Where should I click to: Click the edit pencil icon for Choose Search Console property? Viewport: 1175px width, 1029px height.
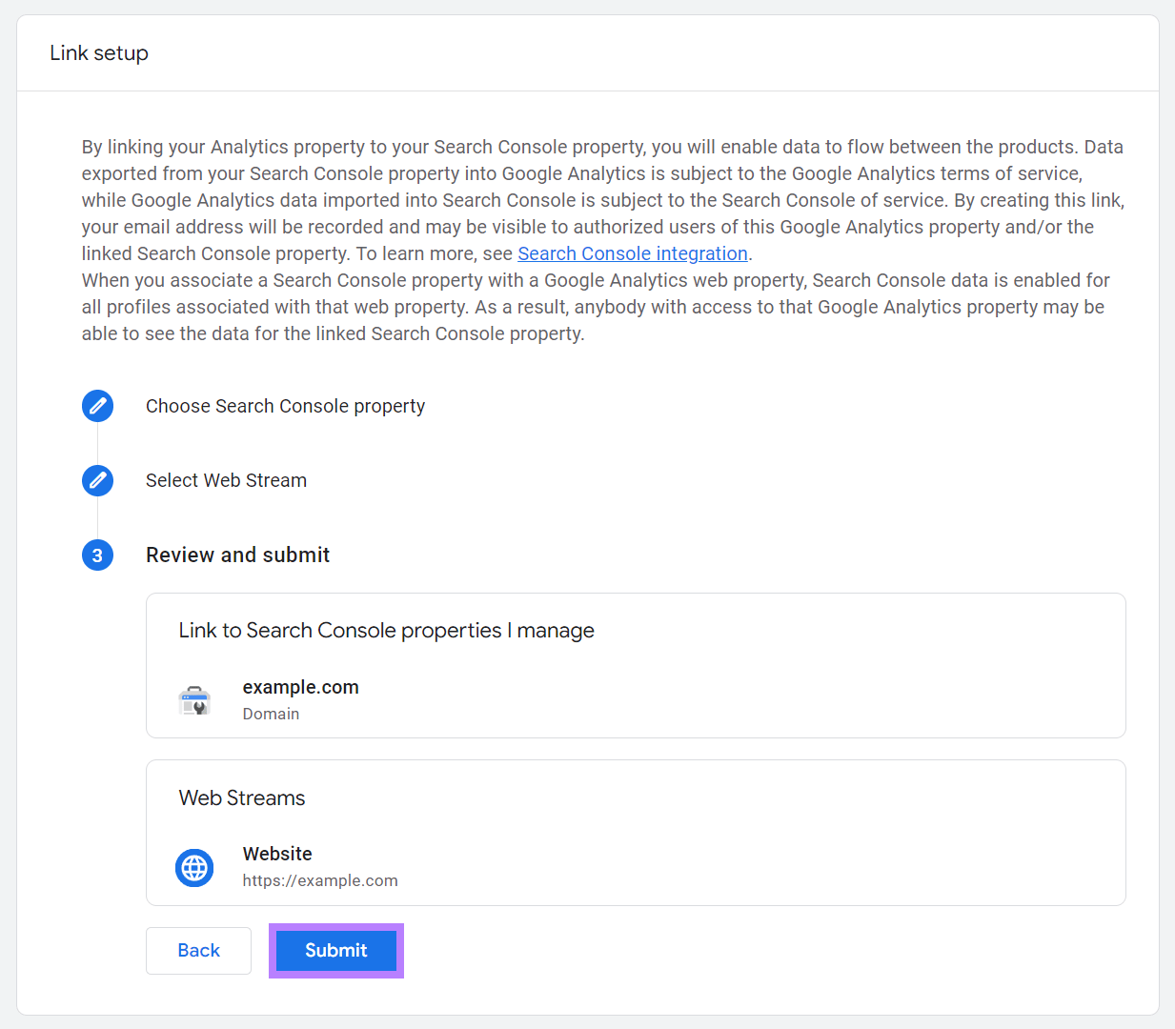(x=97, y=405)
